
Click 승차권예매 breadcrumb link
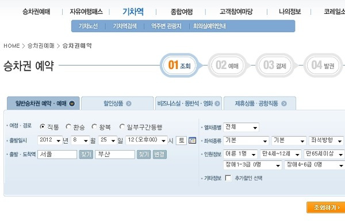[41, 46]
